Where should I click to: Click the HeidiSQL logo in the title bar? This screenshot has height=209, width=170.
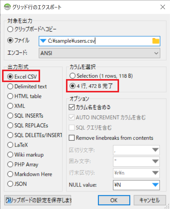point(7,7)
